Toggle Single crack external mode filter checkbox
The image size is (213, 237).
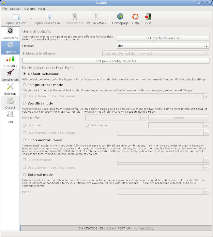click(24, 96)
